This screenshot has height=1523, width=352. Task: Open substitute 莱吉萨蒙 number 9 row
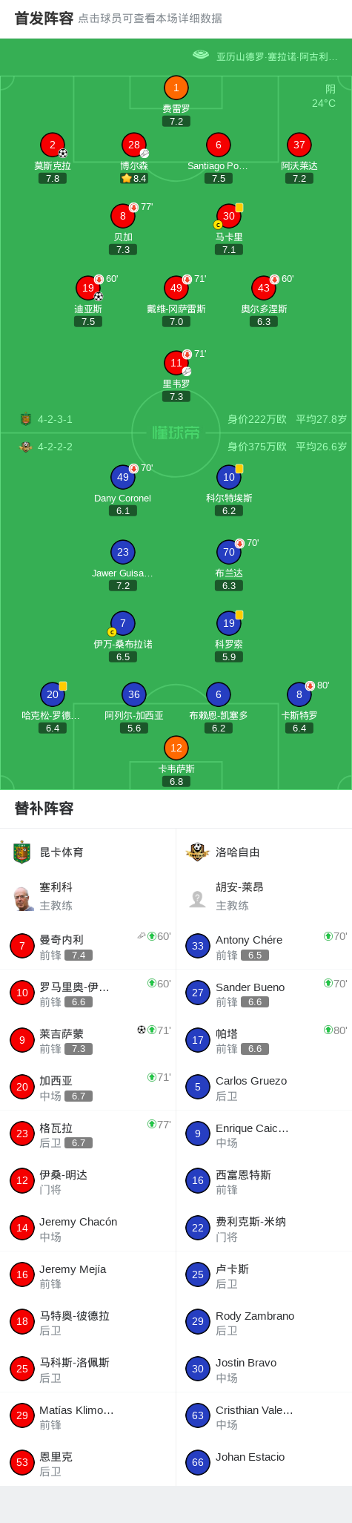coord(87,1040)
